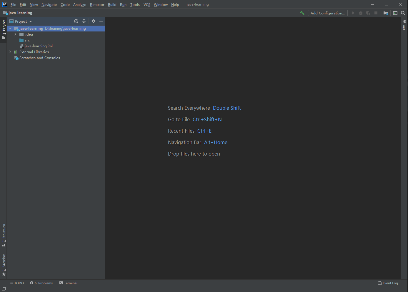Viewport: 408px width, 292px height.
Task: Open the Add Configuration... dropdown
Action: tap(328, 13)
